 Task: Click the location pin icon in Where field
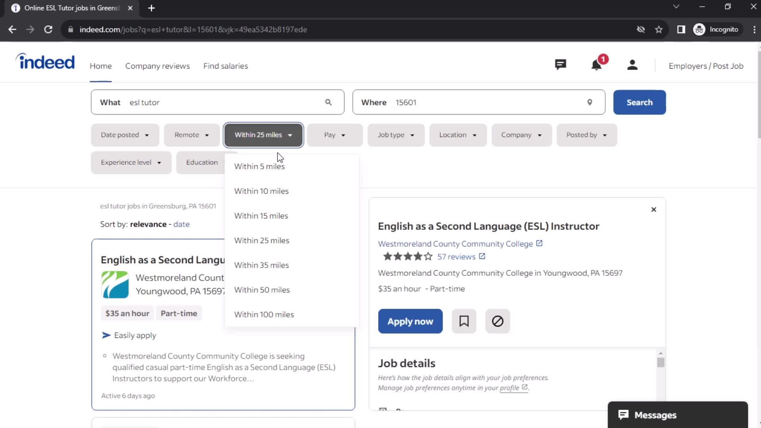[x=589, y=102]
